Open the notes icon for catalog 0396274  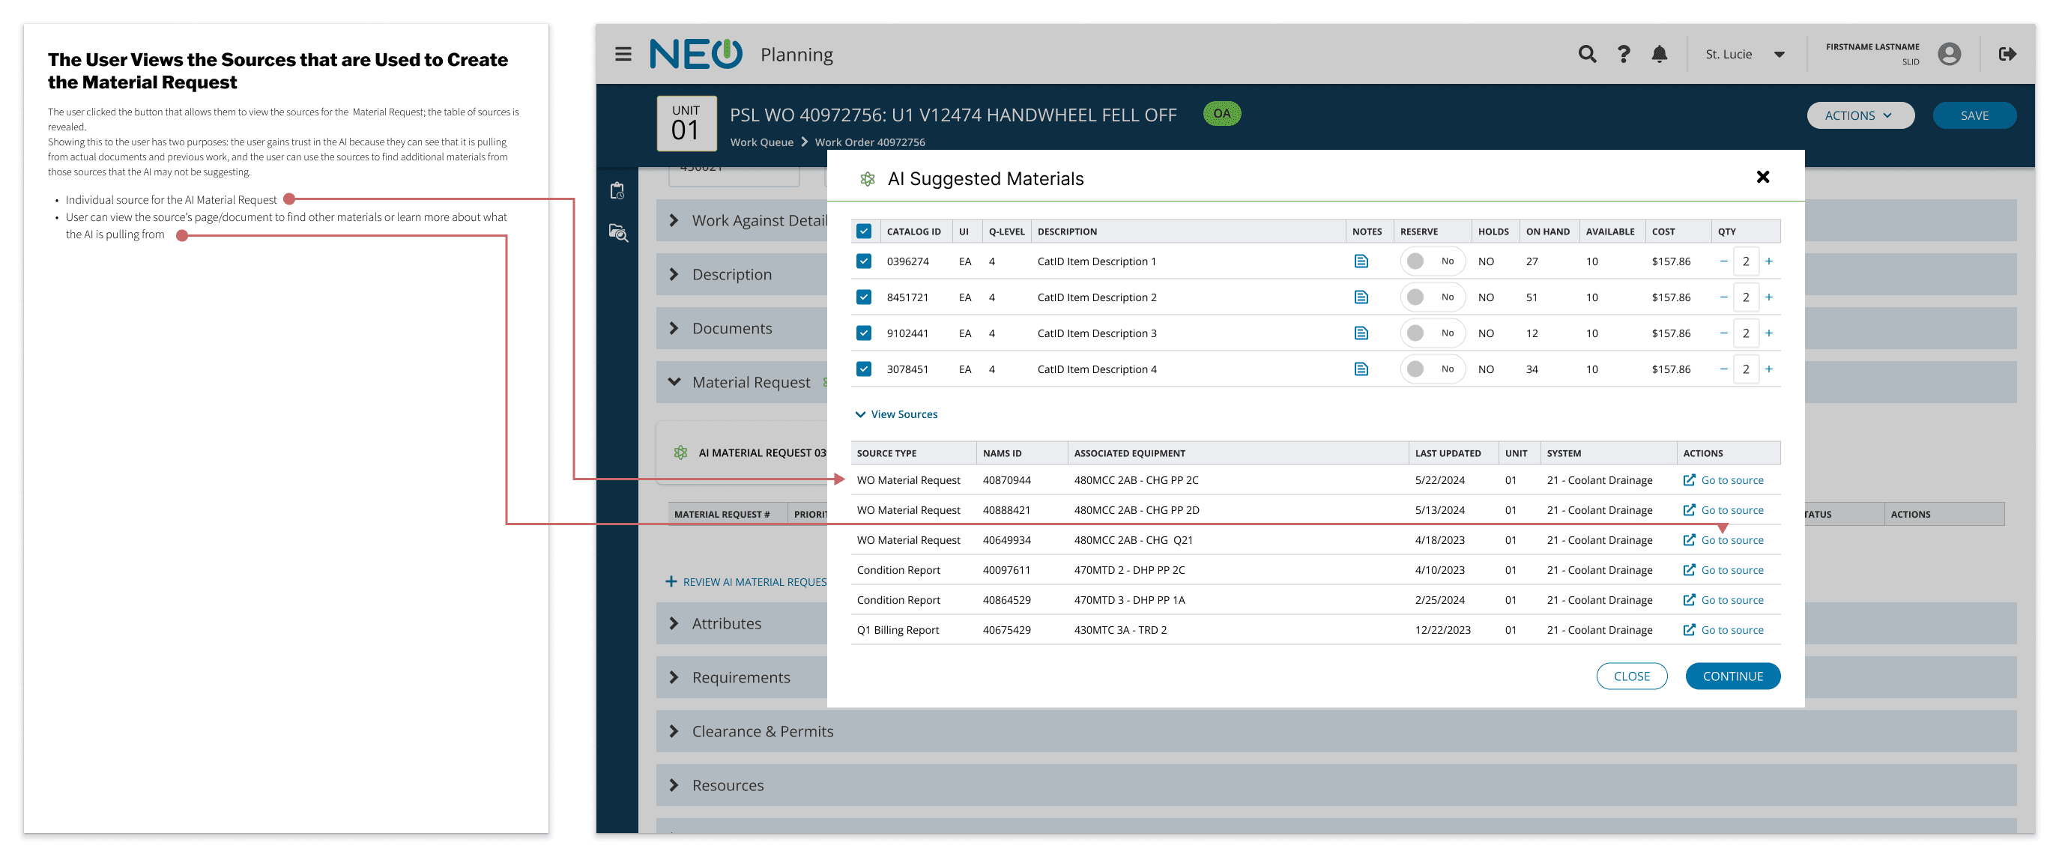[x=1361, y=261]
